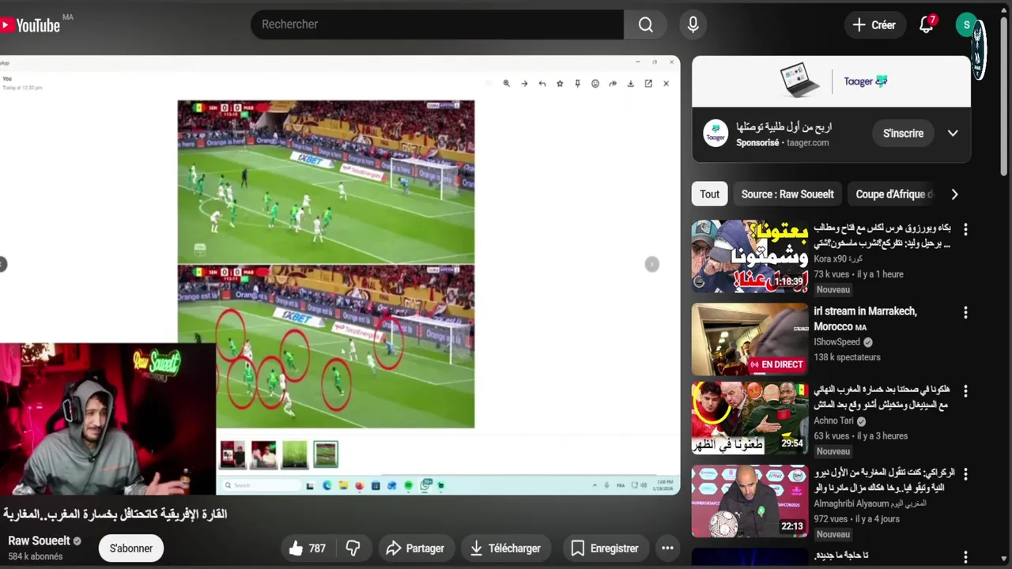Select the Tout filter chip

tap(710, 194)
